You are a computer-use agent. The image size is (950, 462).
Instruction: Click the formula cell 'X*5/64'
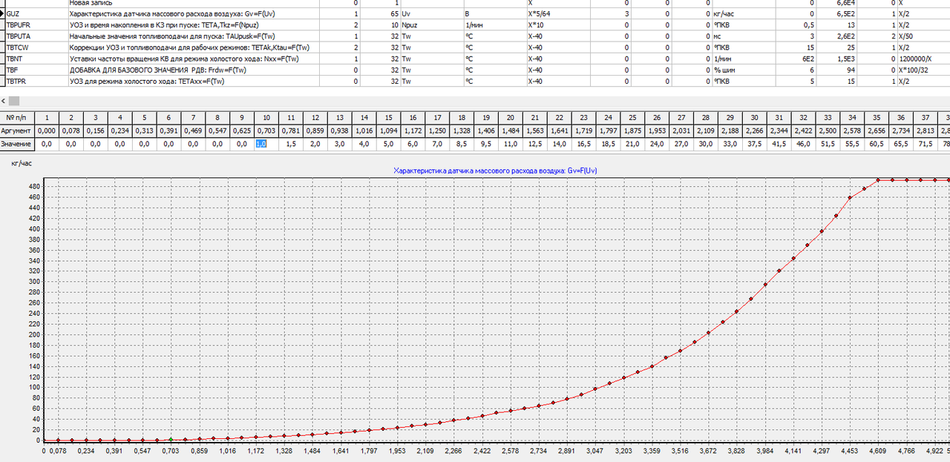(x=539, y=14)
